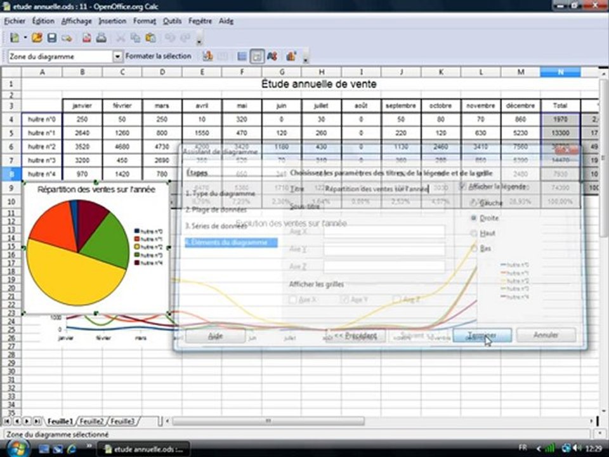Viewport: 609px width, 457px height.
Task: Open the Affichage menu
Action: [x=77, y=21]
